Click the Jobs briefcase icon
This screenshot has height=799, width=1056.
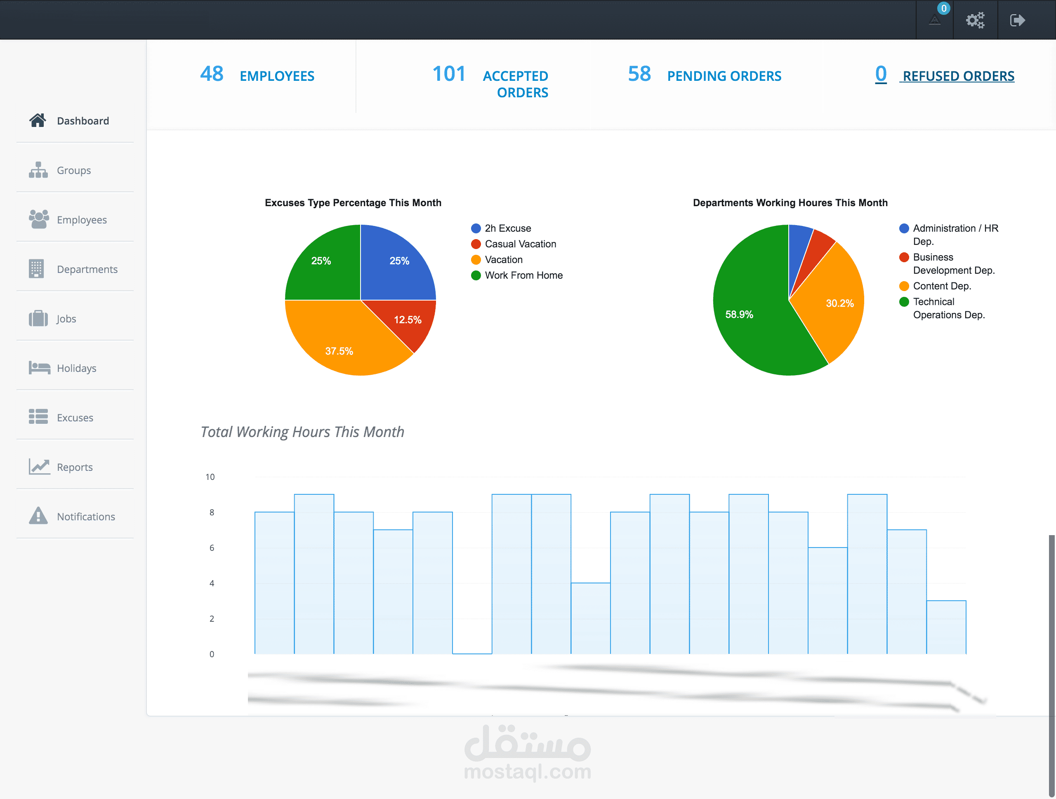[38, 318]
